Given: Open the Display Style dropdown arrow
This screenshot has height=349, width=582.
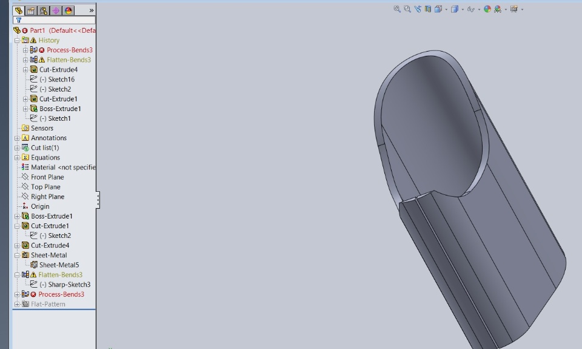Looking at the screenshot, I should pos(463,10).
